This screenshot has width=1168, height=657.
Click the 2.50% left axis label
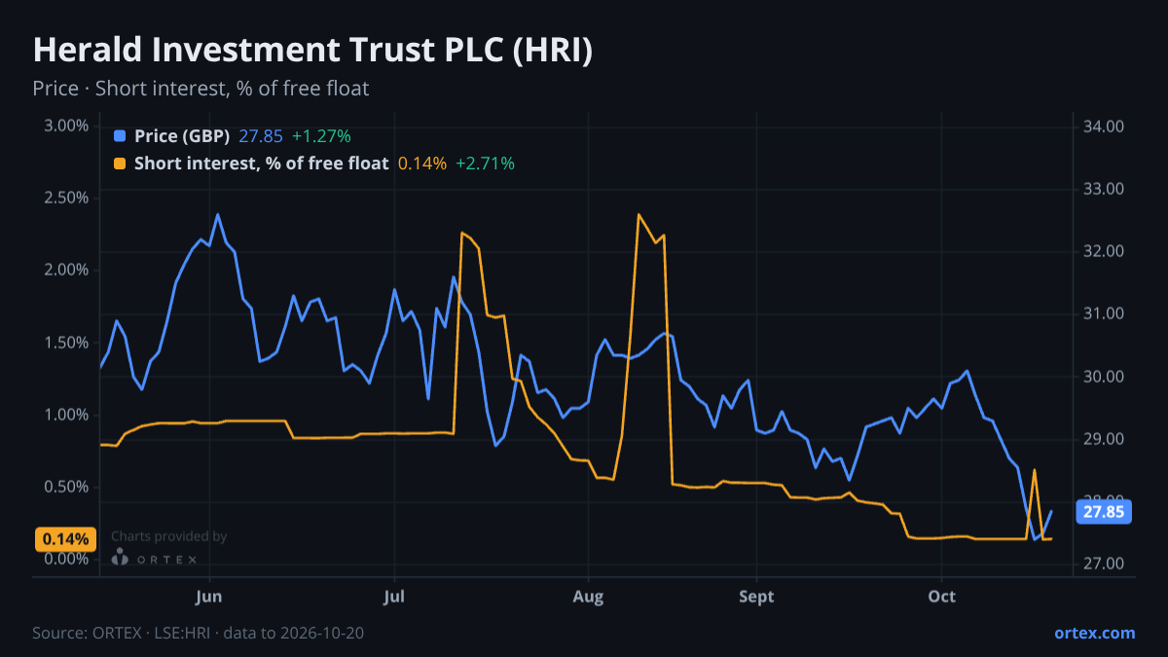tap(67, 198)
